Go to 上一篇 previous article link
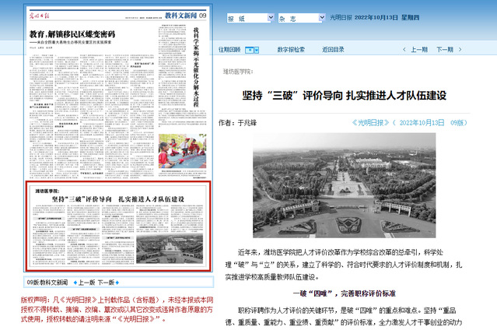The height and width of the screenshot is (330, 497). tap(418, 49)
